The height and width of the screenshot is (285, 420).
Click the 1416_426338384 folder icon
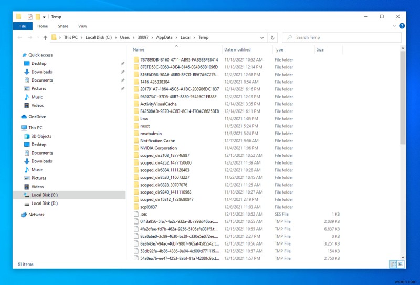click(136, 82)
